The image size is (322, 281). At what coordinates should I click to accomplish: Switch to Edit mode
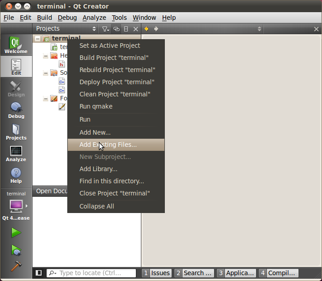click(x=16, y=67)
